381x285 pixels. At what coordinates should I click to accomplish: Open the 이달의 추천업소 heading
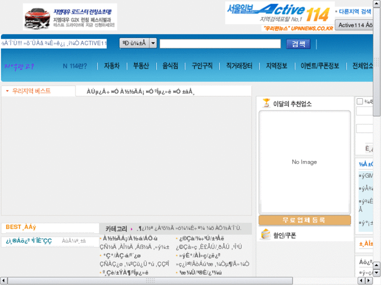pos(292,104)
